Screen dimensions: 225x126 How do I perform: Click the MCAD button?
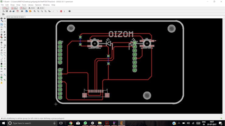click(x=41, y=8)
